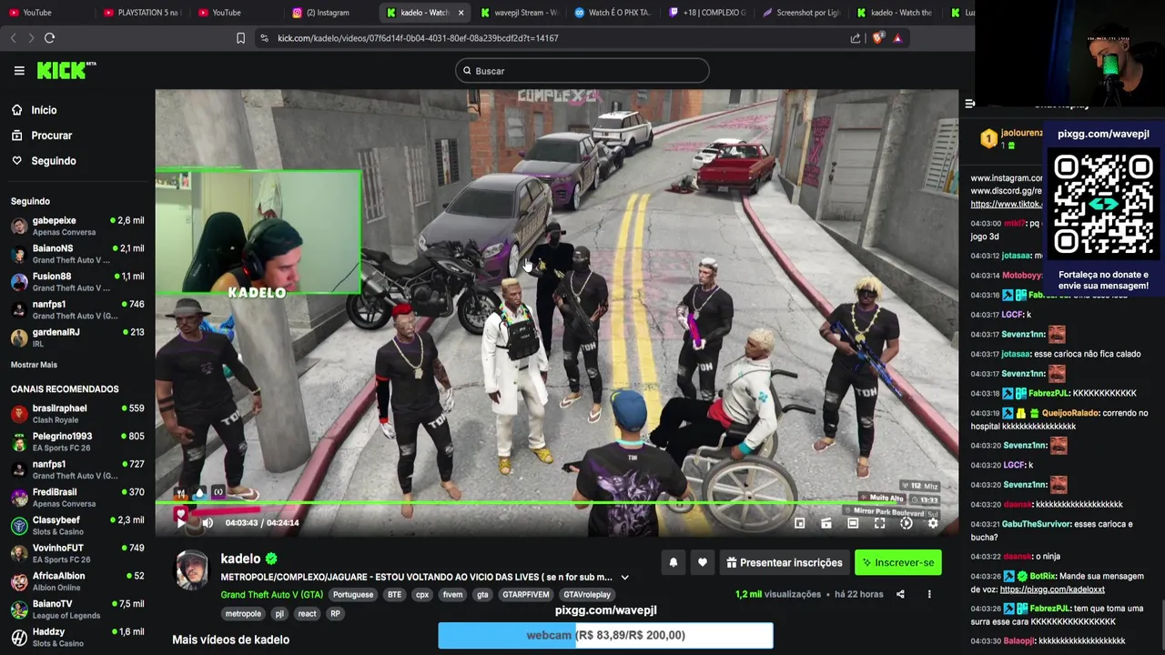Switch to the Instagram browser tab
The height and width of the screenshot is (655, 1165).
click(x=327, y=13)
